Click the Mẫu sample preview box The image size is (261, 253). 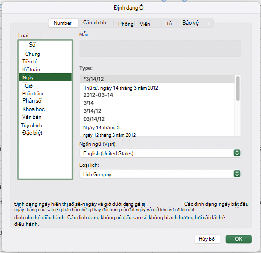click(160, 49)
